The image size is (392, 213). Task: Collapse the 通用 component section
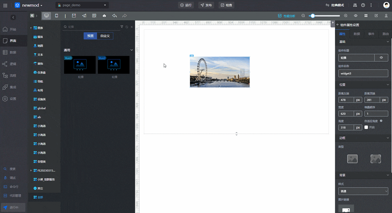click(x=131, y=50)
